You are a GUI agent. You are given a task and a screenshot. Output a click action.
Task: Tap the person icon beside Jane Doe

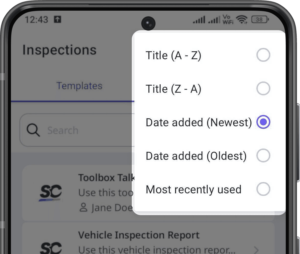(x=83, y=208)
